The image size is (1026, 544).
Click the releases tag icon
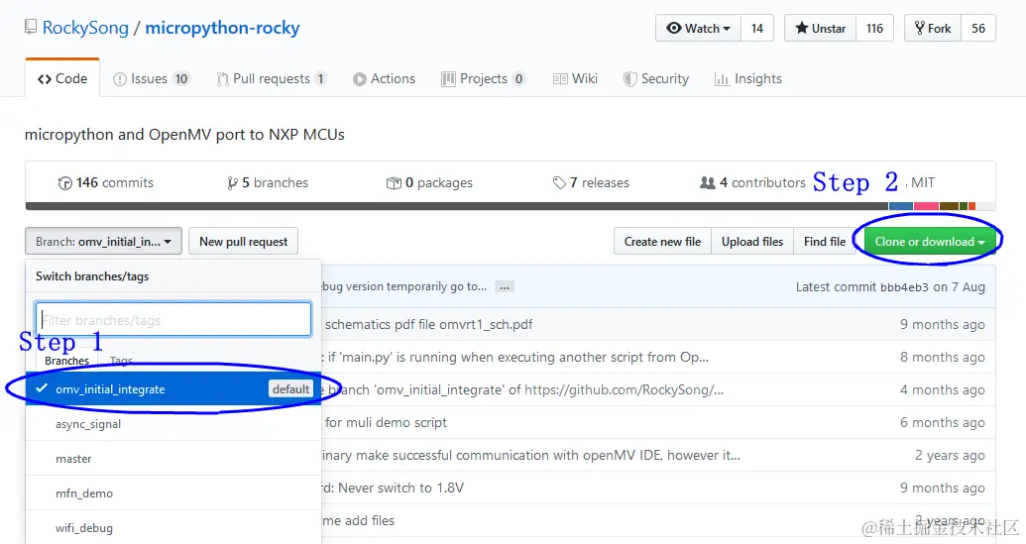559,183
